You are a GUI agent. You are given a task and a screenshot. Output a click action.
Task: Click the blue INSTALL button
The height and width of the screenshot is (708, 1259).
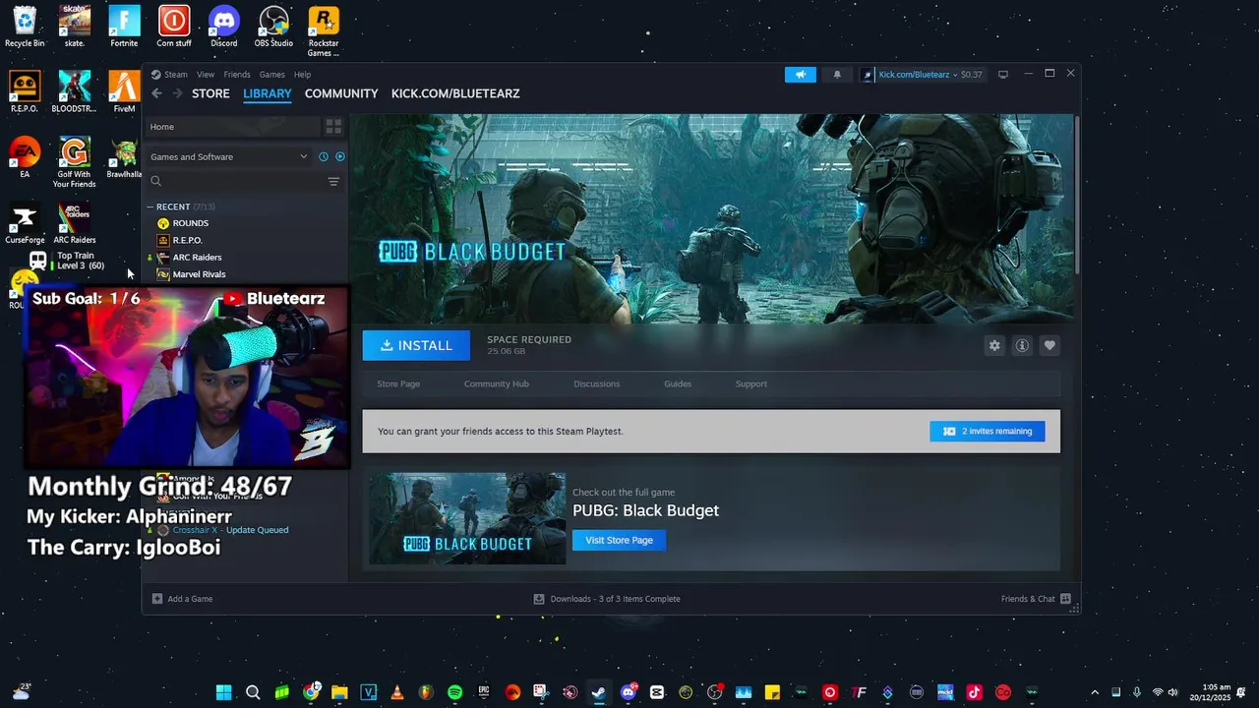pyautogui.click(x=416, y=345)
